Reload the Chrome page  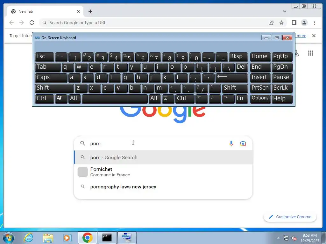tap(32, 23)
